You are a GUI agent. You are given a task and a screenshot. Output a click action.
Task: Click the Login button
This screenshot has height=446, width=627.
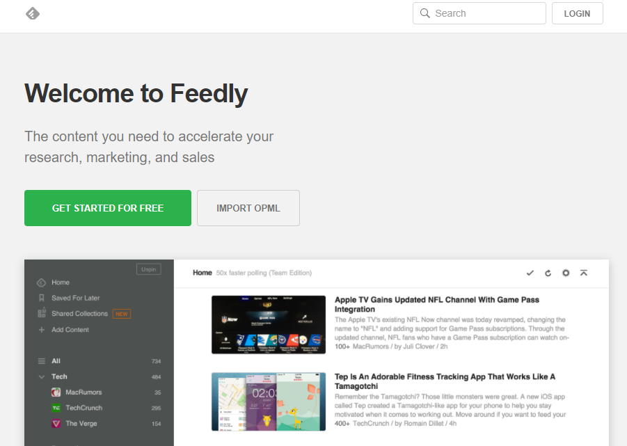pos(577,13)
